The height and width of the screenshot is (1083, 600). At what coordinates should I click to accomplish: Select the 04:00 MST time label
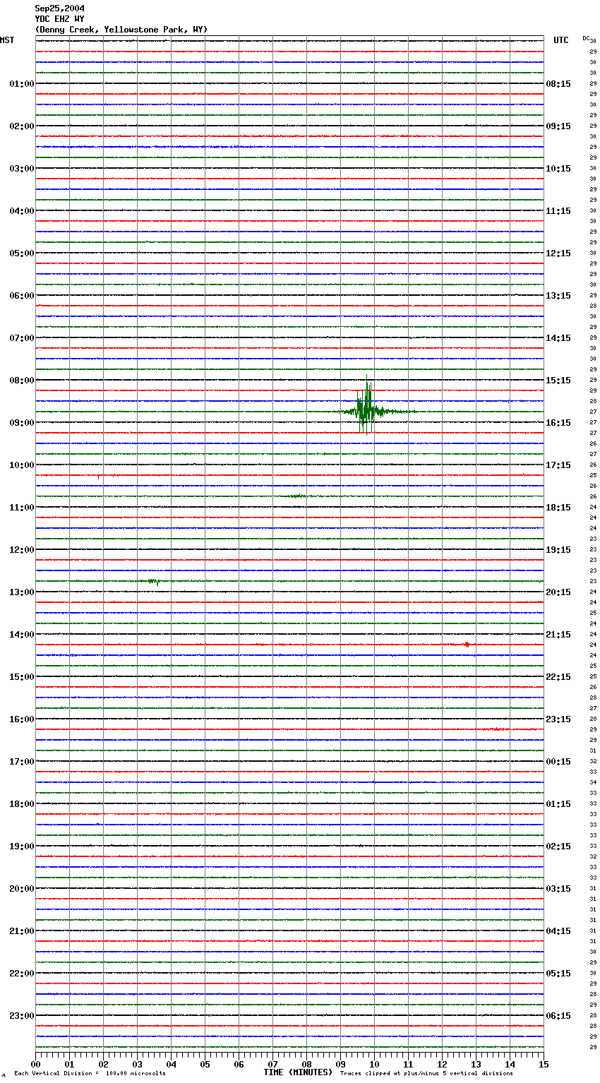(22, 211)
